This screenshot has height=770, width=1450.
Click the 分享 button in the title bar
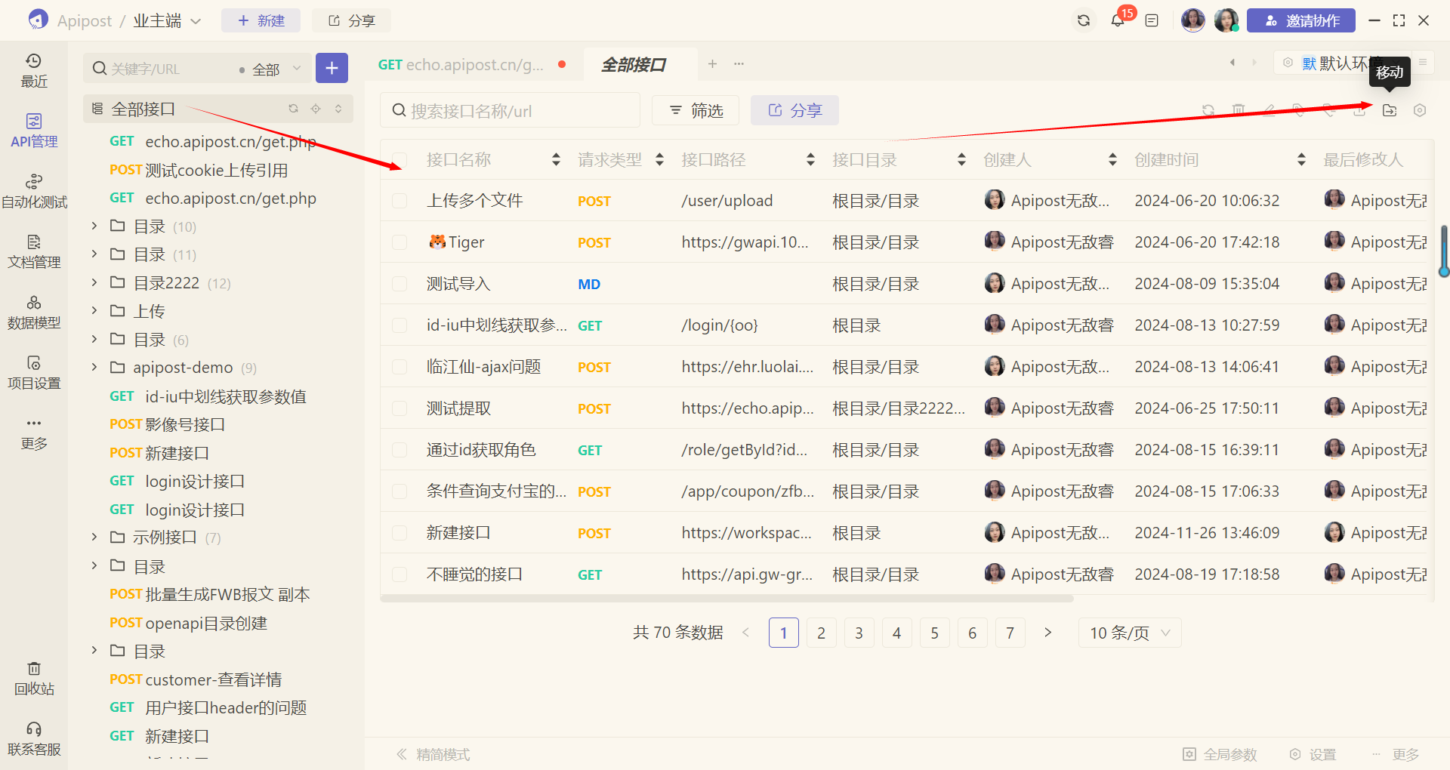[x=352, y=20]
